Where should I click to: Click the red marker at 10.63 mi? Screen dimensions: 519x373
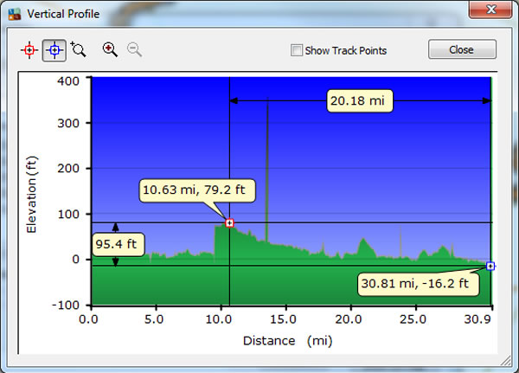pos(229,223)
